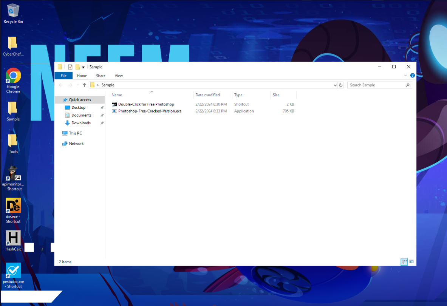Select the Tools folder on desktop
447x306 pixels.
(13, 144)
